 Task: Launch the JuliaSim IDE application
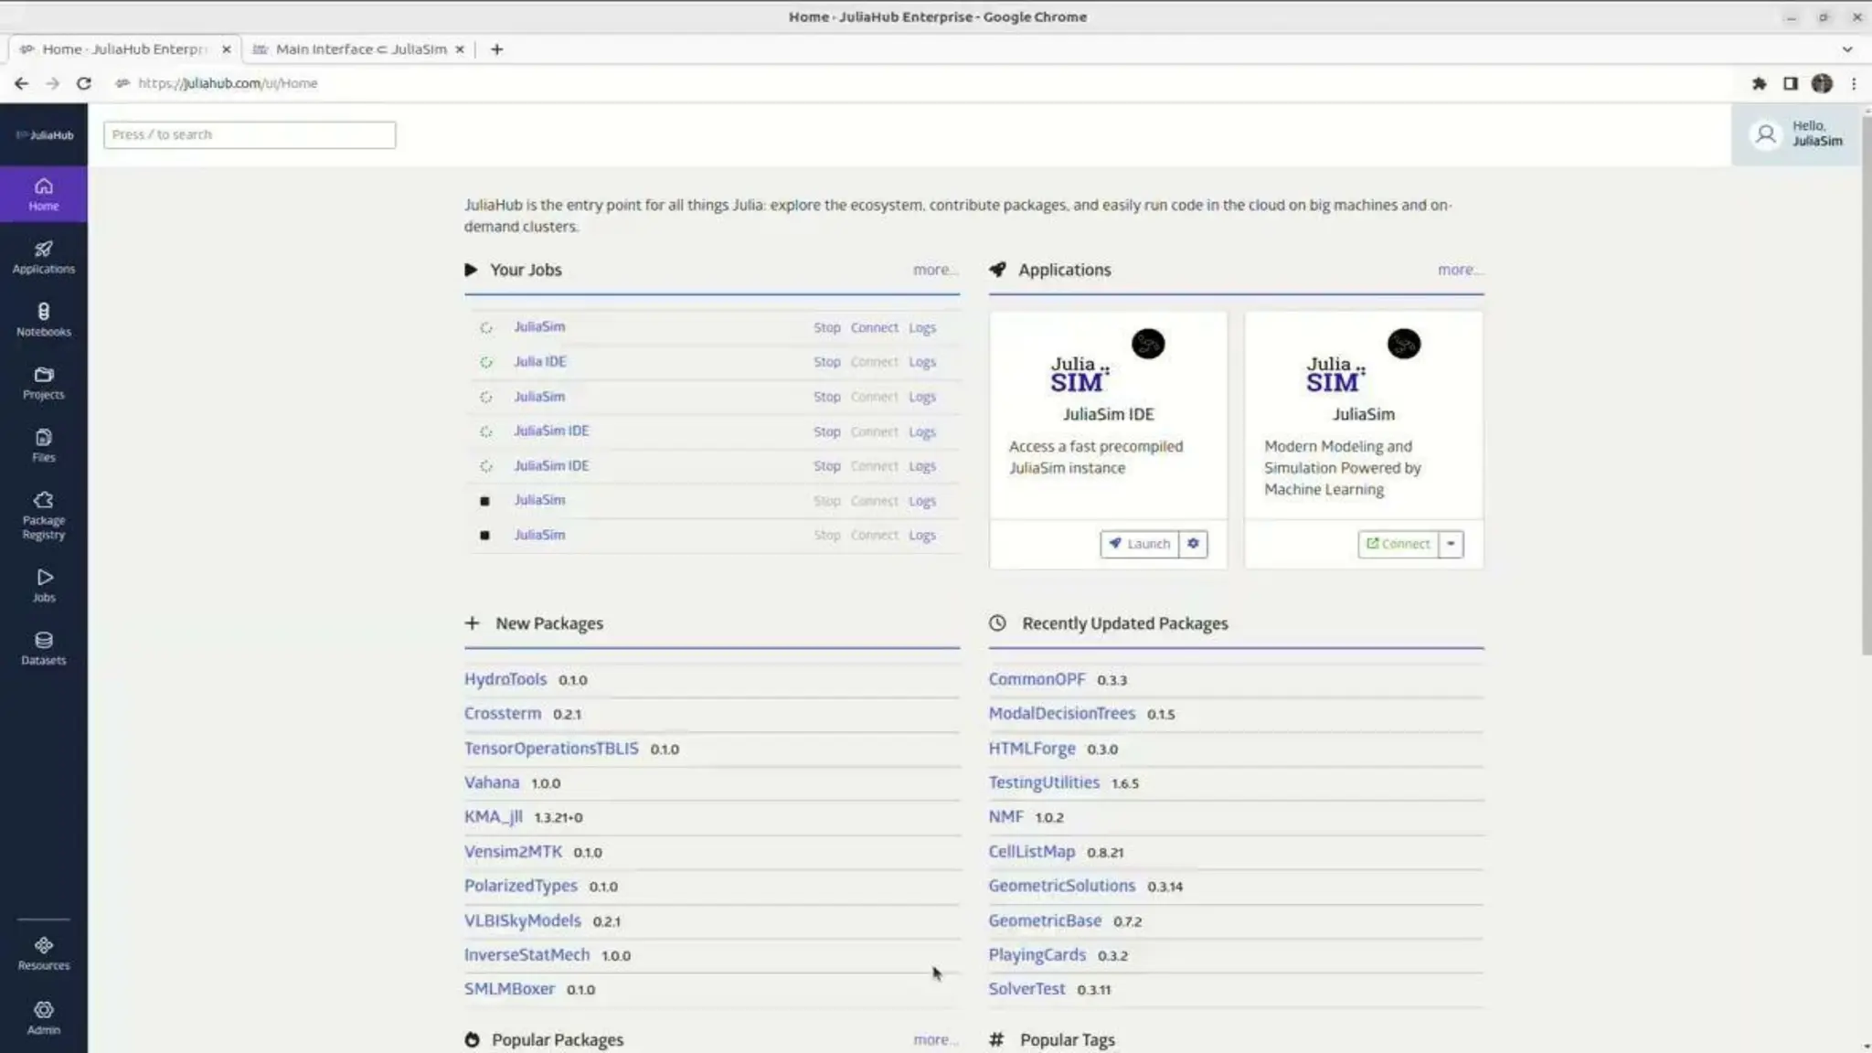[1139, 544]
